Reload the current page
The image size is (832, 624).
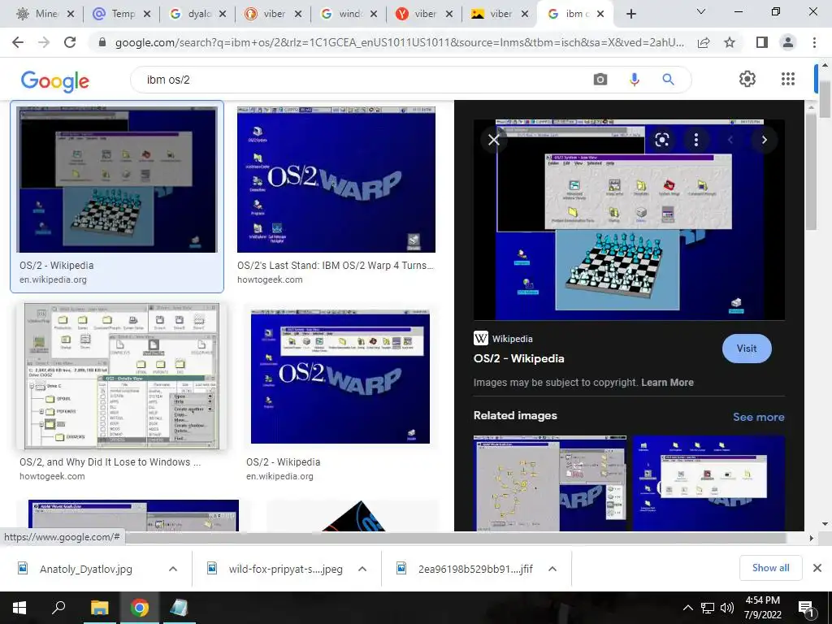[x=70, y=42]
